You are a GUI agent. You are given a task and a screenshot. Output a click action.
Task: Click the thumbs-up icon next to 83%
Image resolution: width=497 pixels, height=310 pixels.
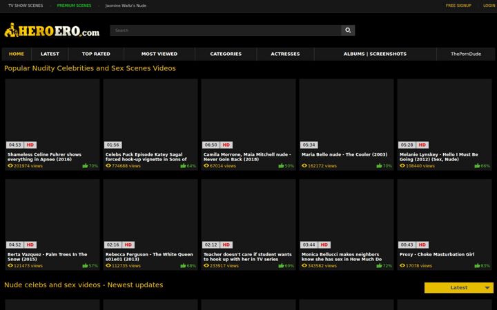click(477, 266)
